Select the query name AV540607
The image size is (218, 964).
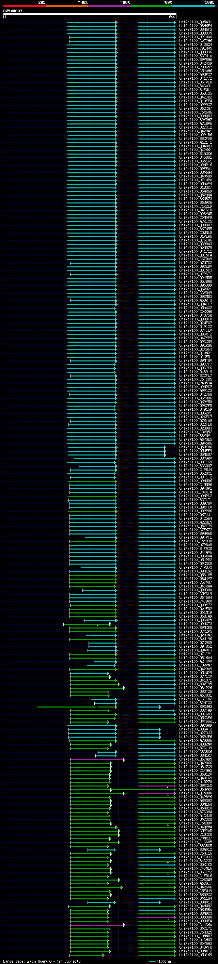click(x=13, y=11)
